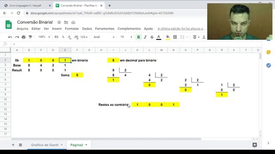Viewport: 275px width, 154px height.
Task: Format as currency R$
Action: [x=56, y=37]
